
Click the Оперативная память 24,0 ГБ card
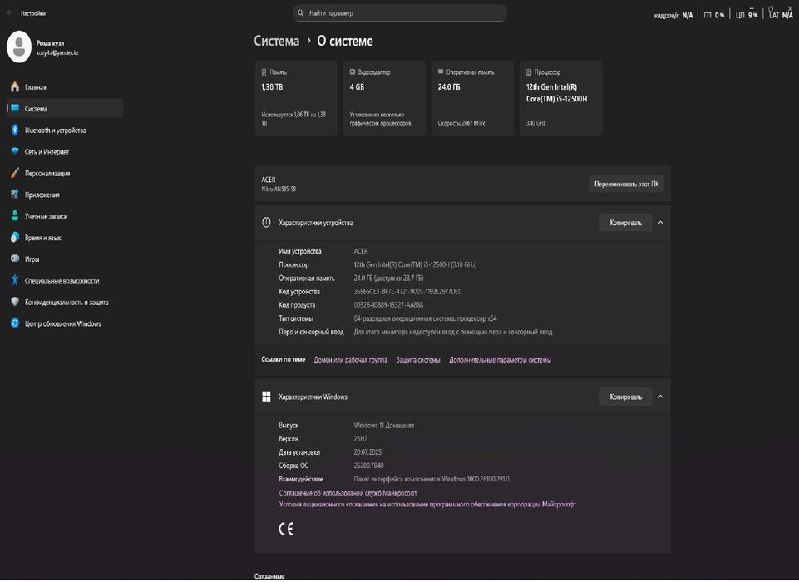coord(473,98)
